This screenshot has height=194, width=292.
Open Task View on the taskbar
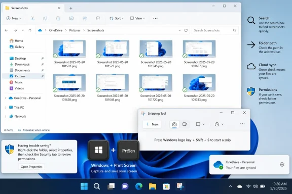click(x=111, y=186)
